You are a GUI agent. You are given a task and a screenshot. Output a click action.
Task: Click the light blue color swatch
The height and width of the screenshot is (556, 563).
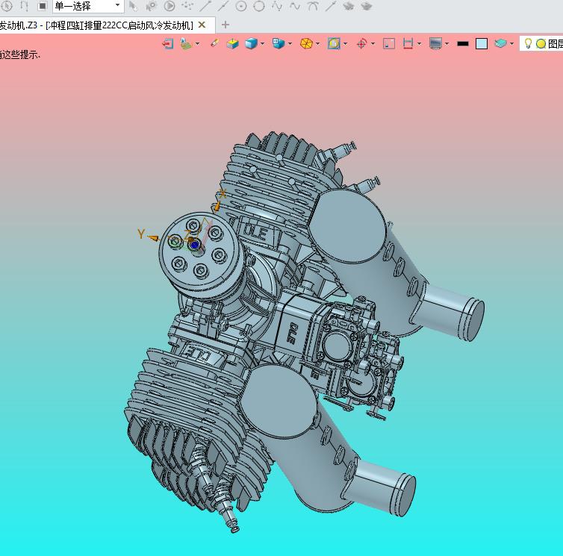[482, 44]
